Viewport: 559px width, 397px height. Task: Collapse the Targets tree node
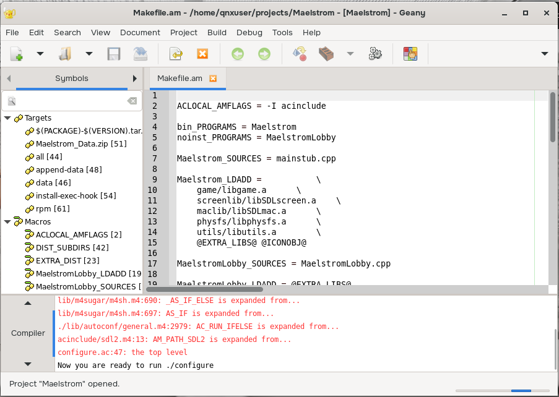coord(7,117)
